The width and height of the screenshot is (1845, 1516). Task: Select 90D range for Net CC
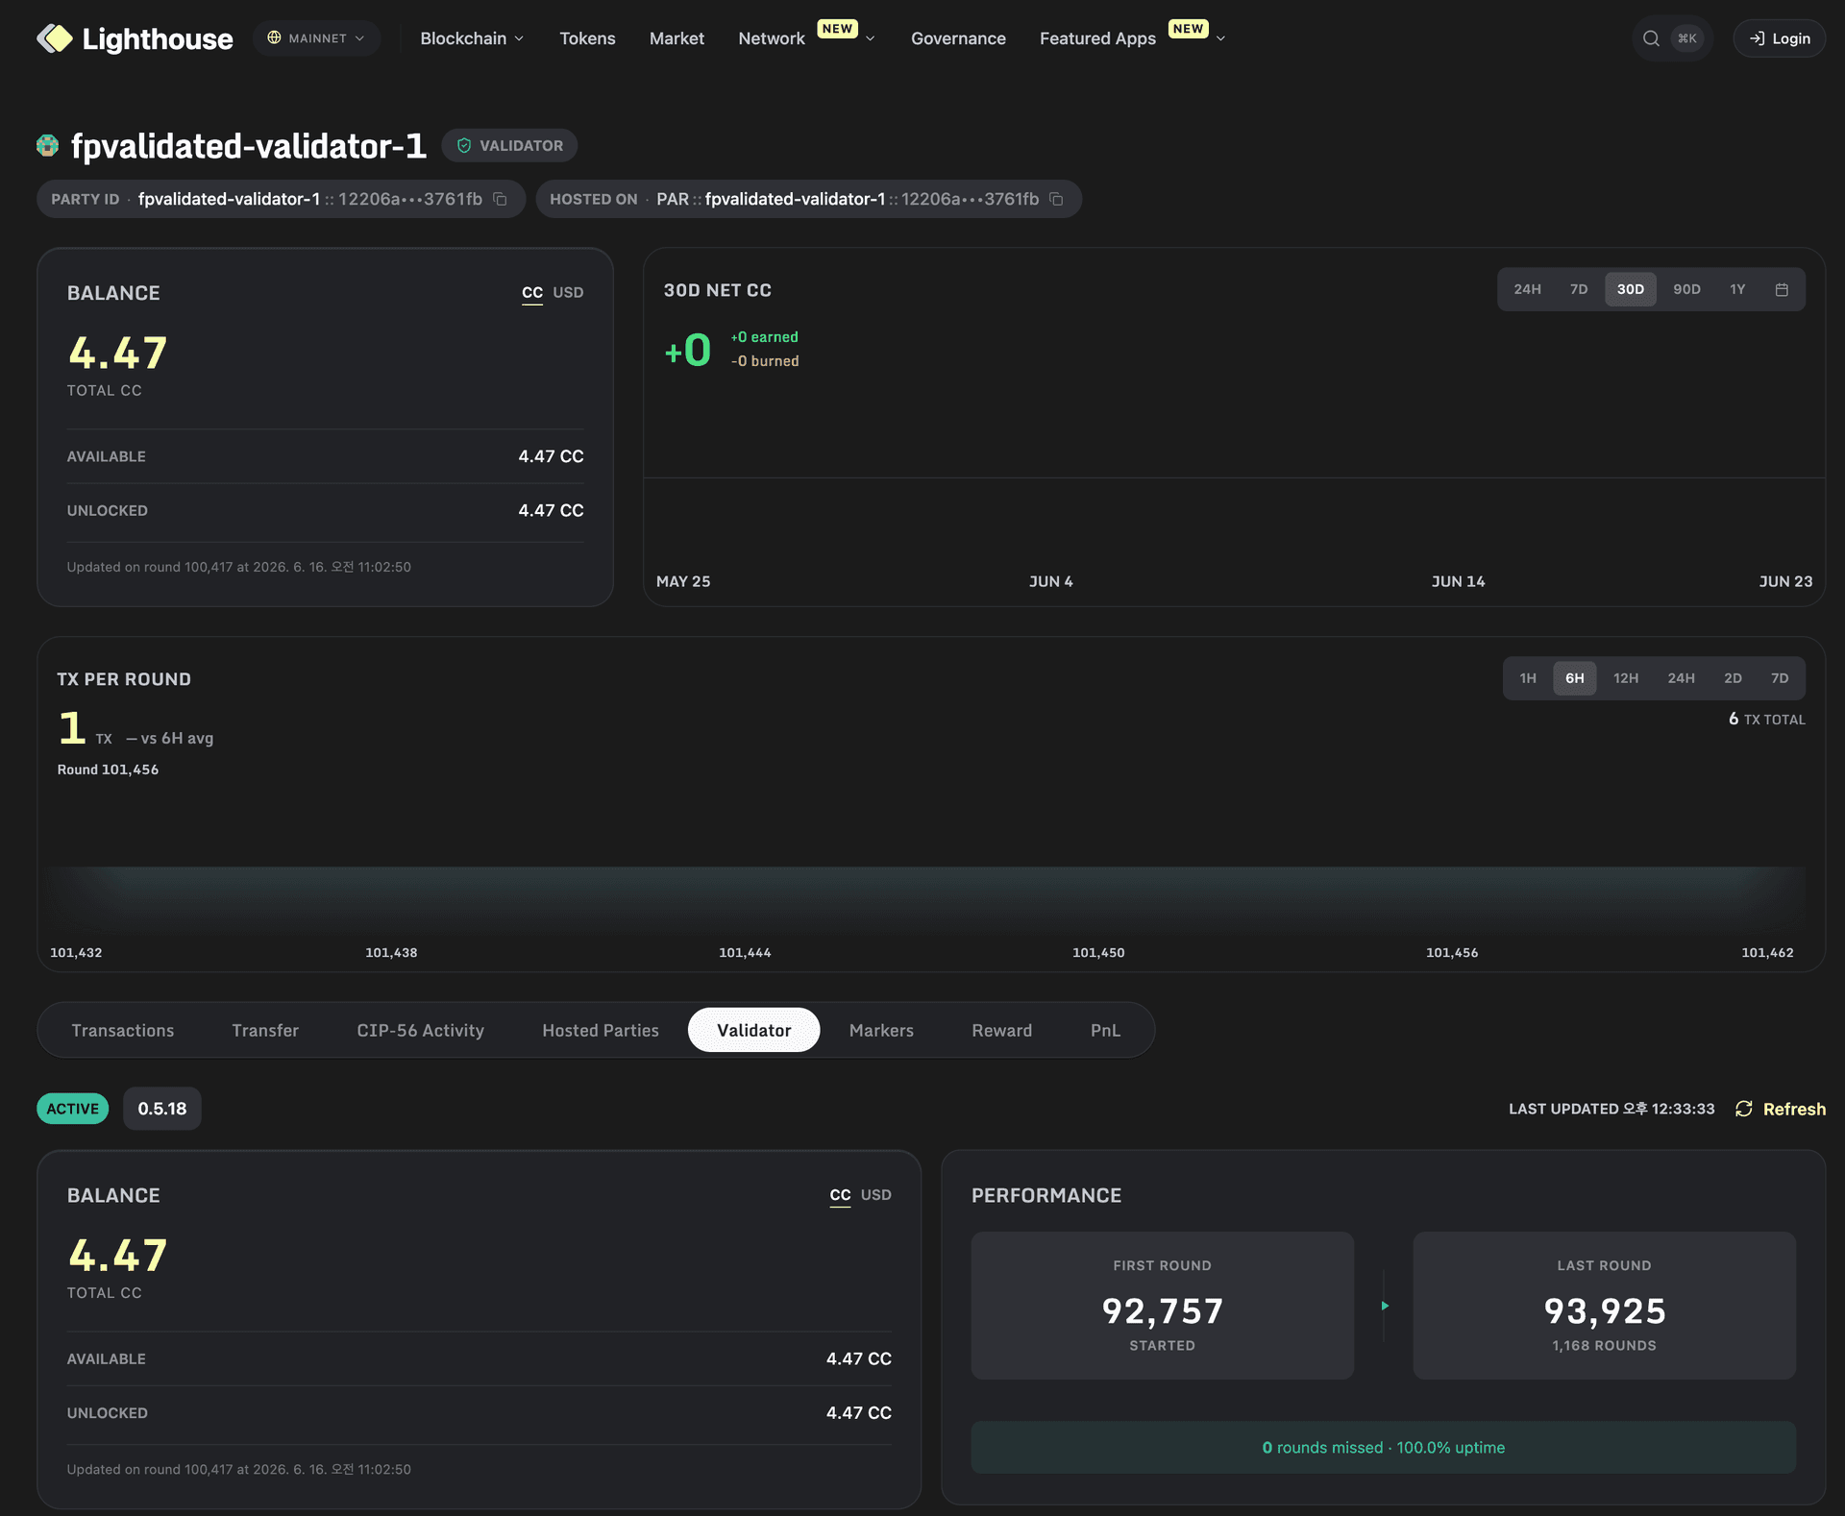click(1686, 289)
